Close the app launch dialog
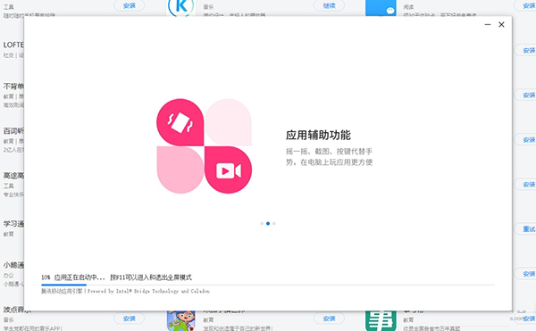Screen dimensions: 536x331 click(x=501, y=25)
